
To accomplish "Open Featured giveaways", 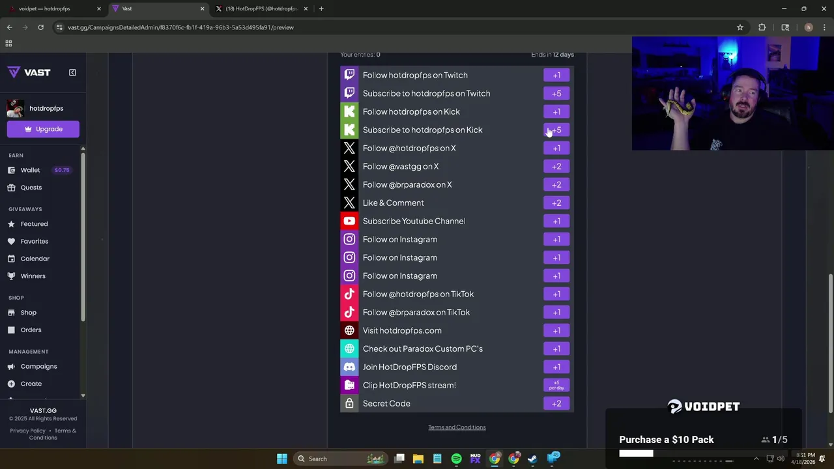I will pos(34,224).
